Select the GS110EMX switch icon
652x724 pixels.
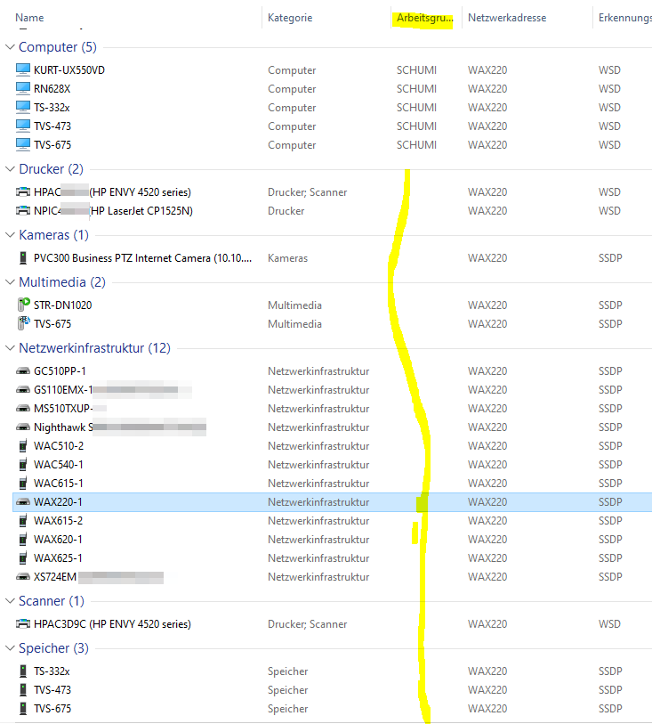point(23,390)
